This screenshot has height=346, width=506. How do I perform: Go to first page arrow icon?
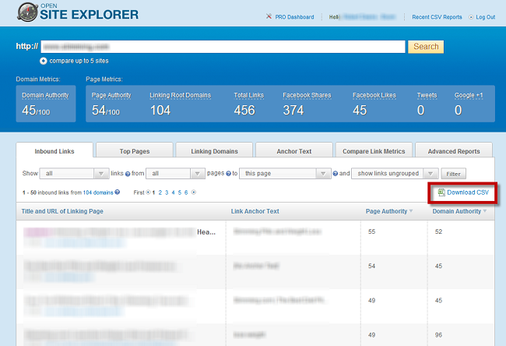(148, 192)
